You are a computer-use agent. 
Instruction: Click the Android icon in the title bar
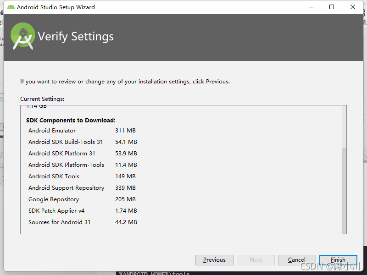tap(11, 7)
